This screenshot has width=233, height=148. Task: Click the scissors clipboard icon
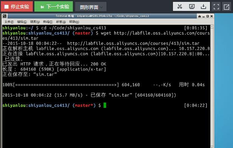pos(180,6)
